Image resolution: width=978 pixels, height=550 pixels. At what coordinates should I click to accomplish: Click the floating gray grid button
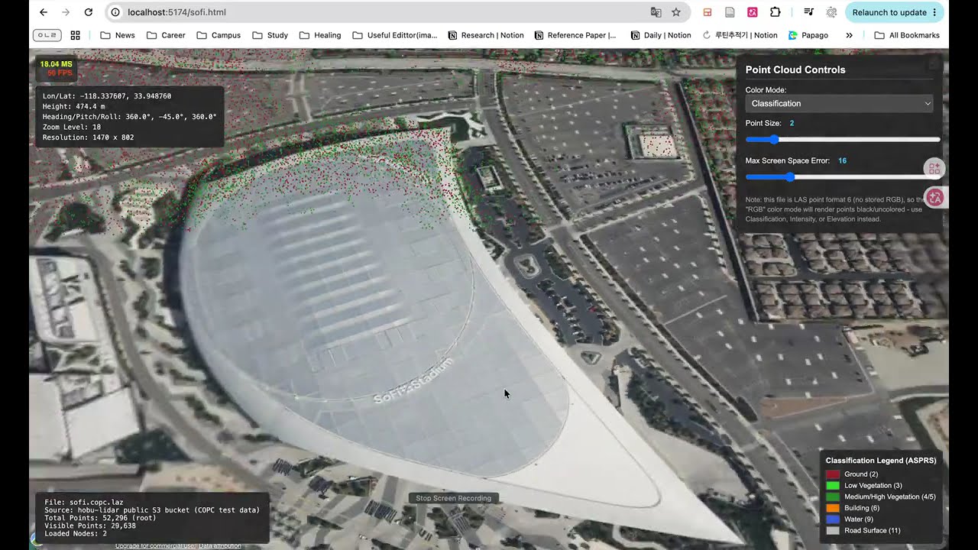click(x=934, y=169)
